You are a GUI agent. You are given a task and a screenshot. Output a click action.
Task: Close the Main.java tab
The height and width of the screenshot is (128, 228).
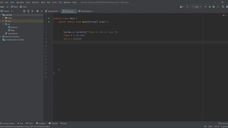[75, 11]
